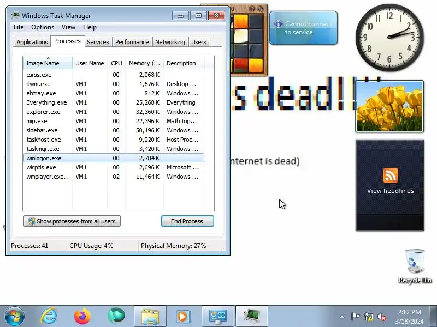Switch to the Networking tab
The image size is (437, 327).
pyautogui.click(x=170, y=42)
